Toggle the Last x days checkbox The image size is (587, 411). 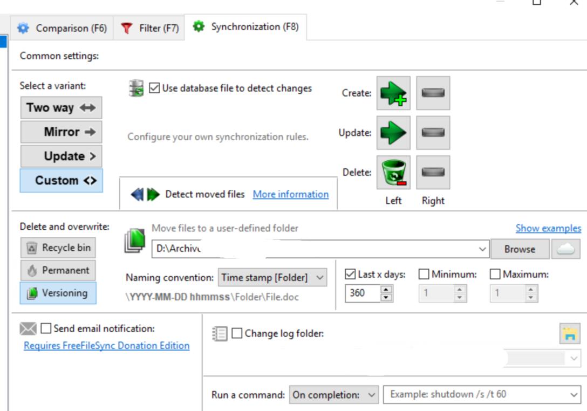[x=350, y=275]
